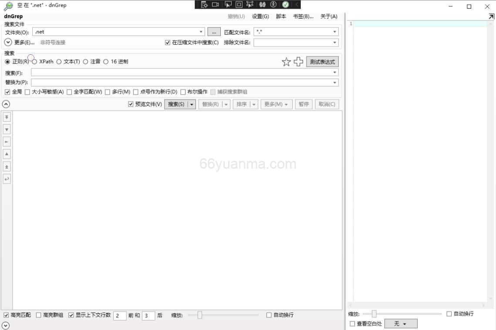Expand the 更多(E) options section
Screen dimensions: 496x330
(x=7, y=42)
